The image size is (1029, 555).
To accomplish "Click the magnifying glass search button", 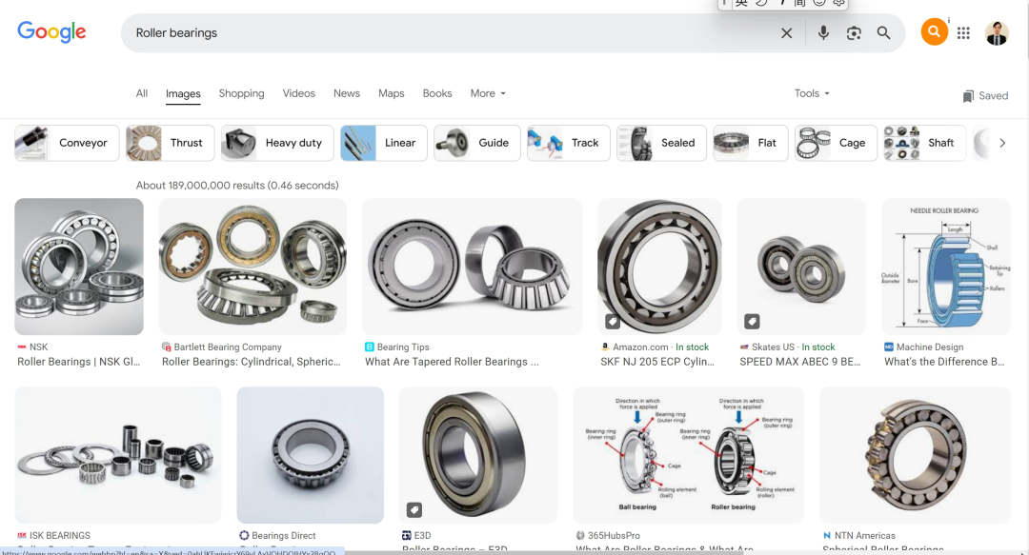I will tap(884, 33).
